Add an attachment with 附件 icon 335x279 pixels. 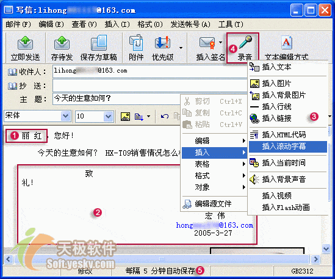point(136,43)
